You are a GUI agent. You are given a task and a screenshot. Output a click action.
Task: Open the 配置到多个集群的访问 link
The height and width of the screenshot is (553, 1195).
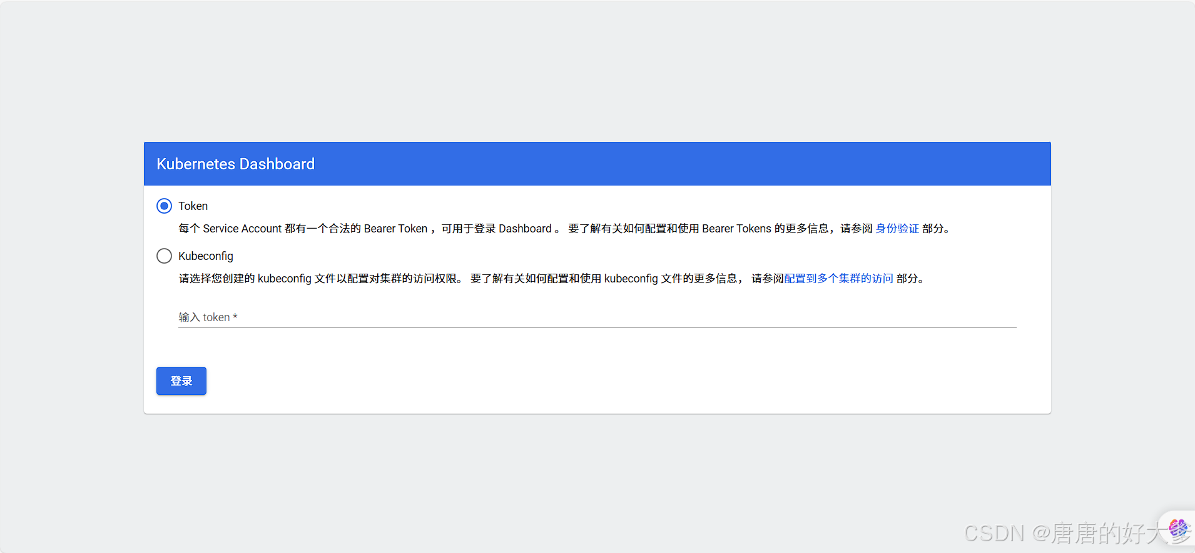838,279
